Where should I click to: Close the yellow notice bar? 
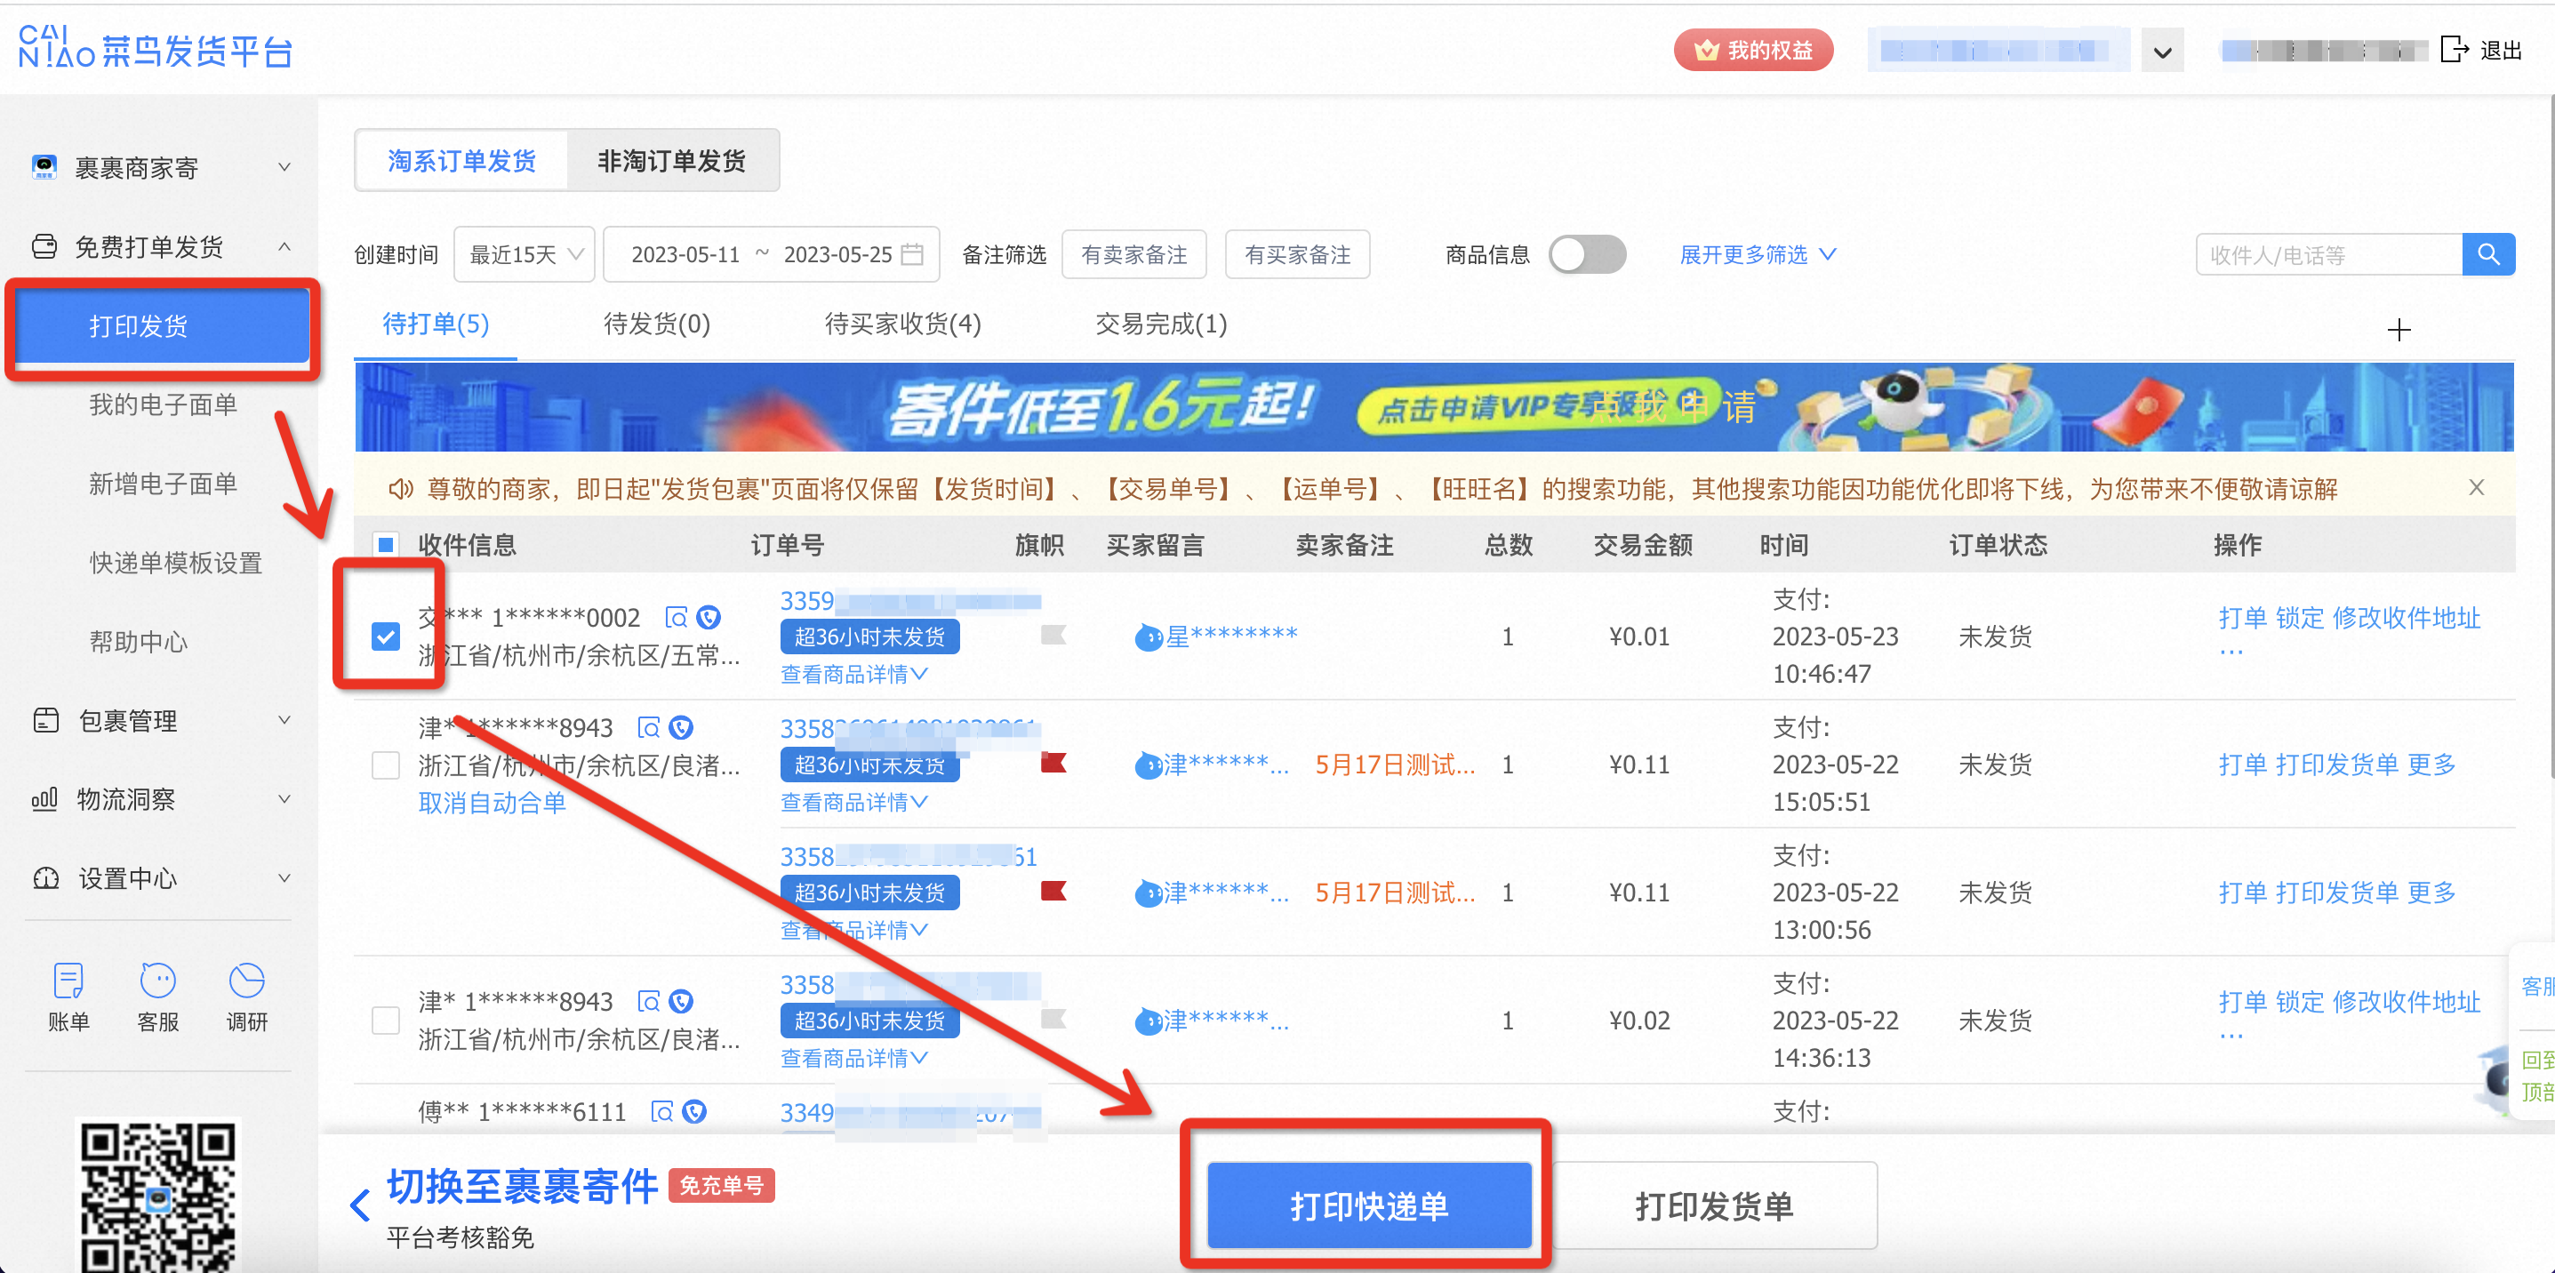(x=2476, y=487)
